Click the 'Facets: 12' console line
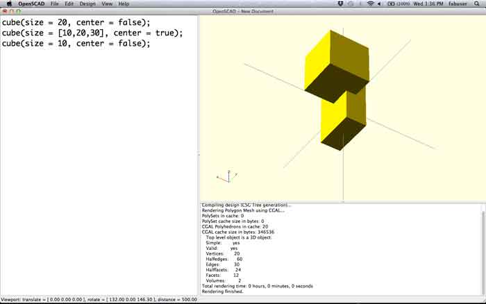This screenshot has width=486, height=304. tap(222, 275)
